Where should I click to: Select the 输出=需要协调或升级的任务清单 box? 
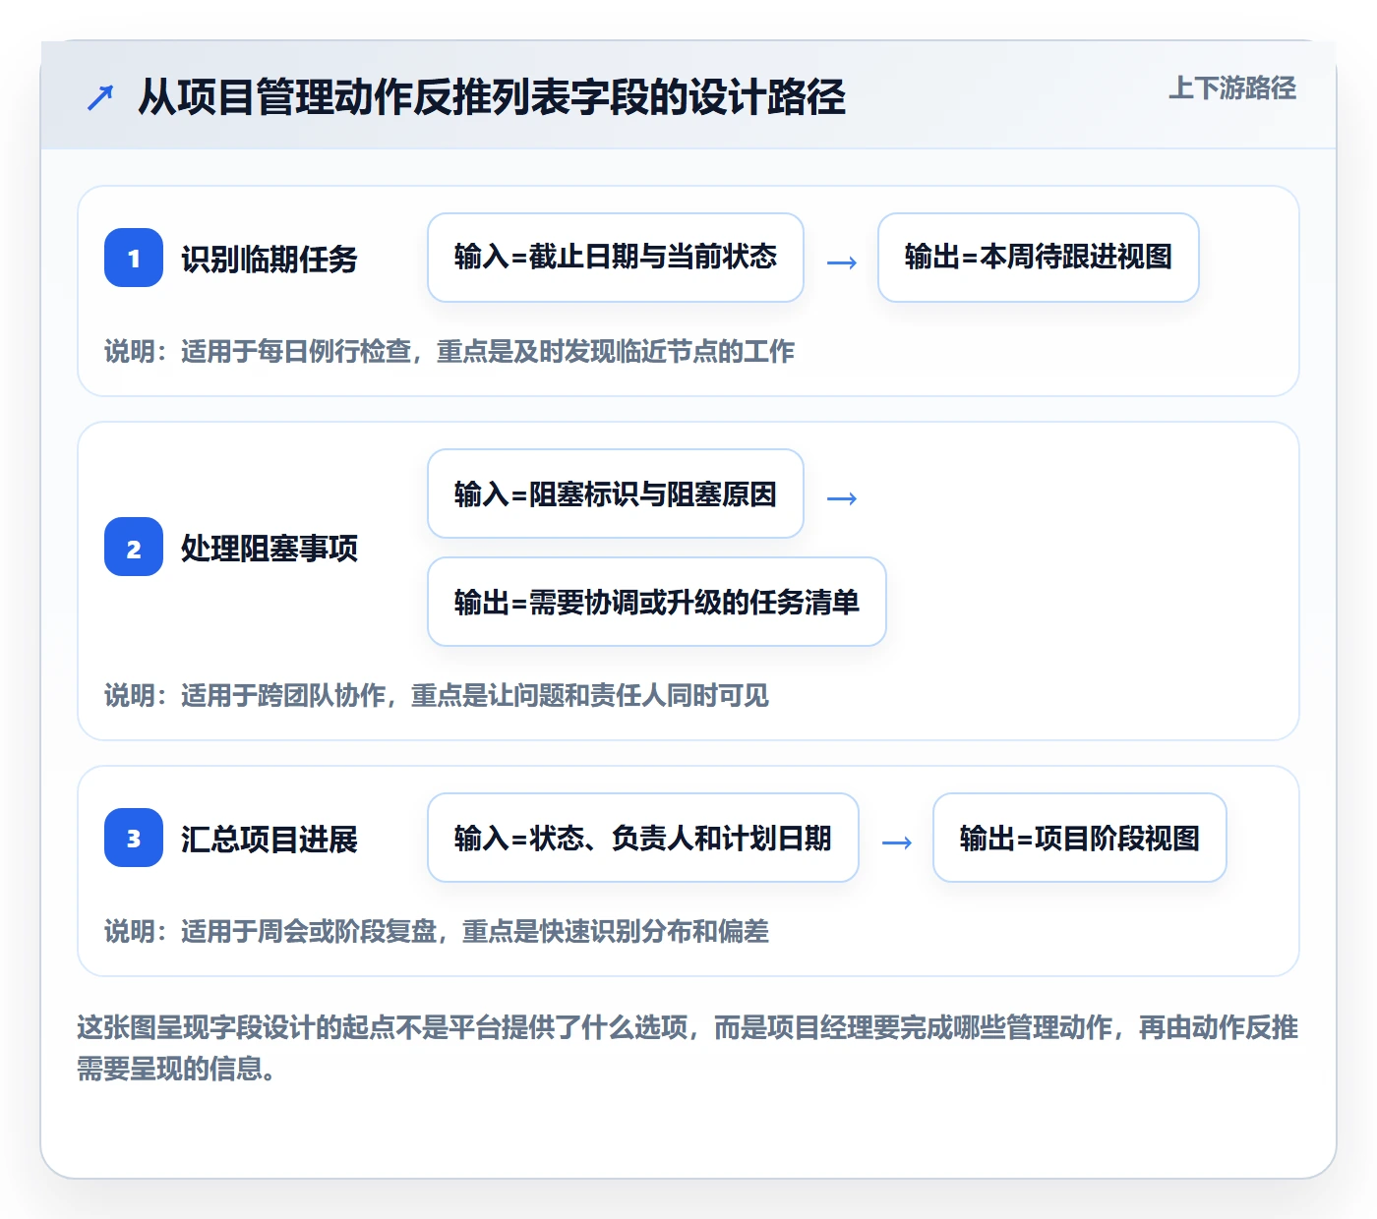(657, 602)
